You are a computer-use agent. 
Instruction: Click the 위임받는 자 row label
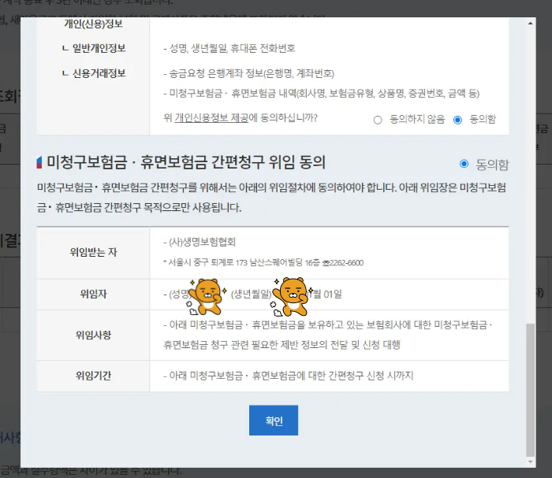tap(93, 252)
